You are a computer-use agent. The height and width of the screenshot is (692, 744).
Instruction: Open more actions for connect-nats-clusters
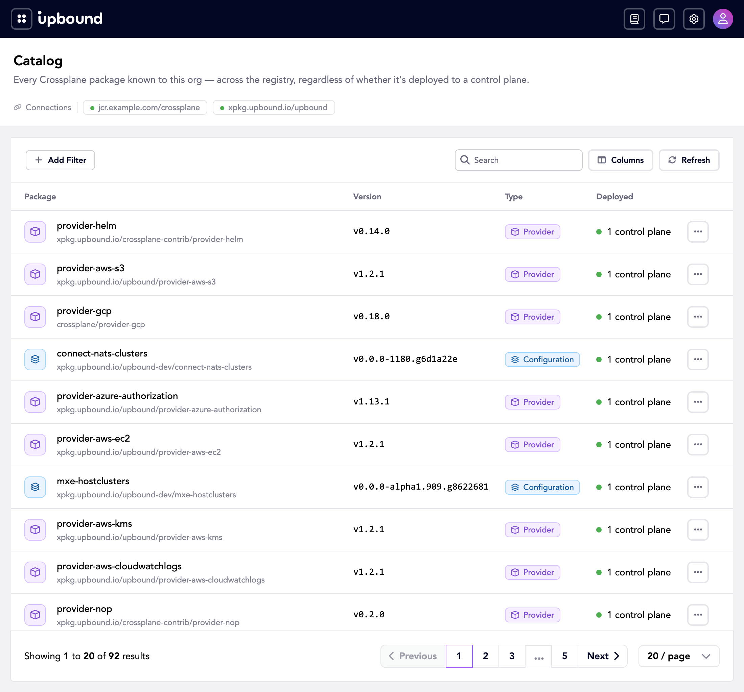click(x=698, y=360)
